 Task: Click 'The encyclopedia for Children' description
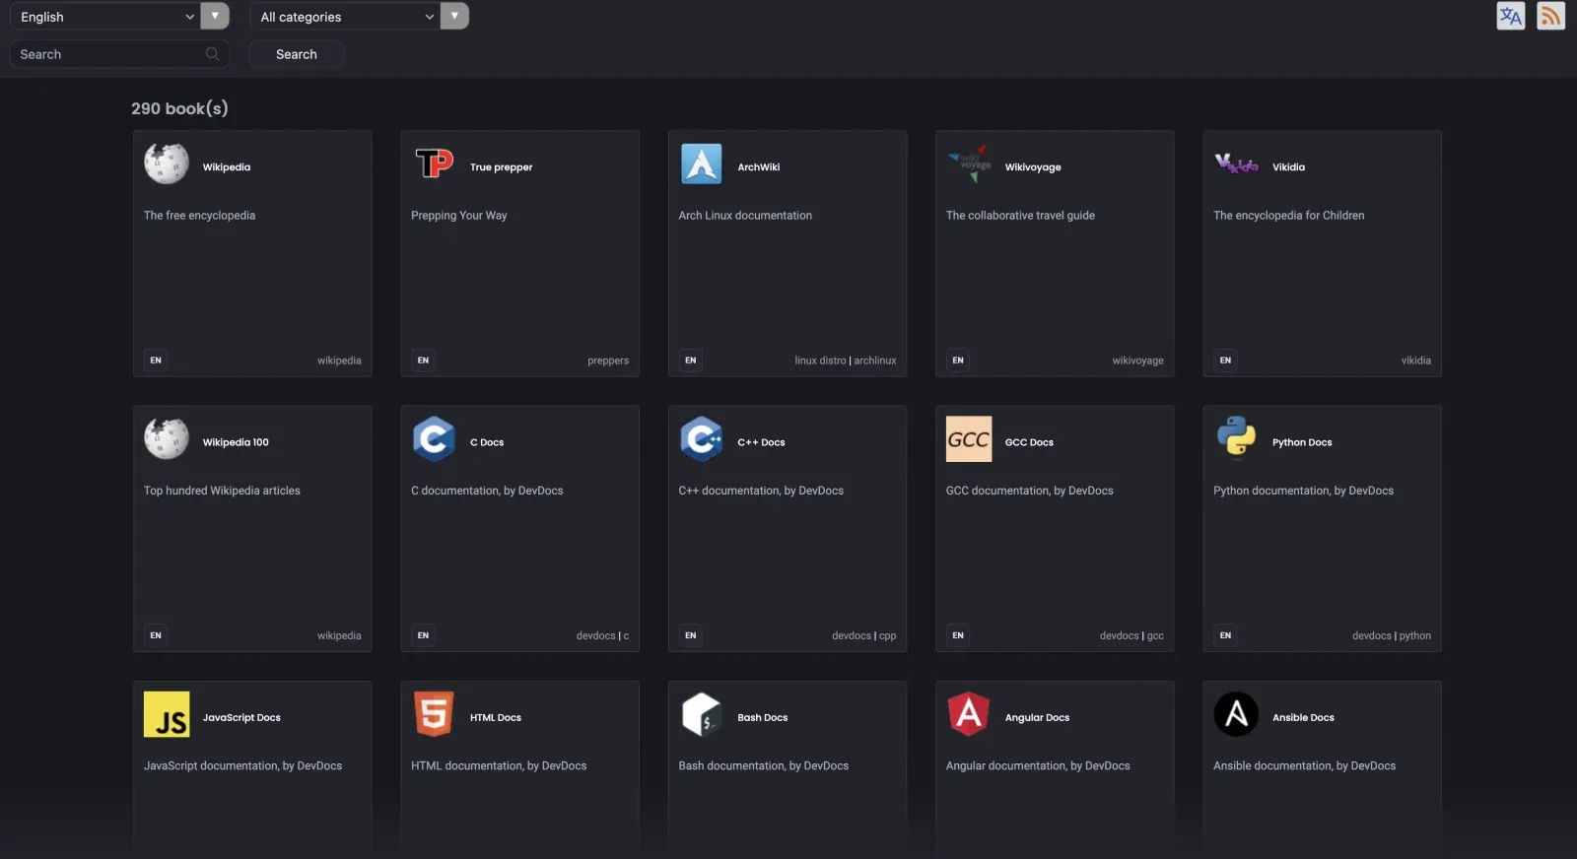pos(1288,216)
